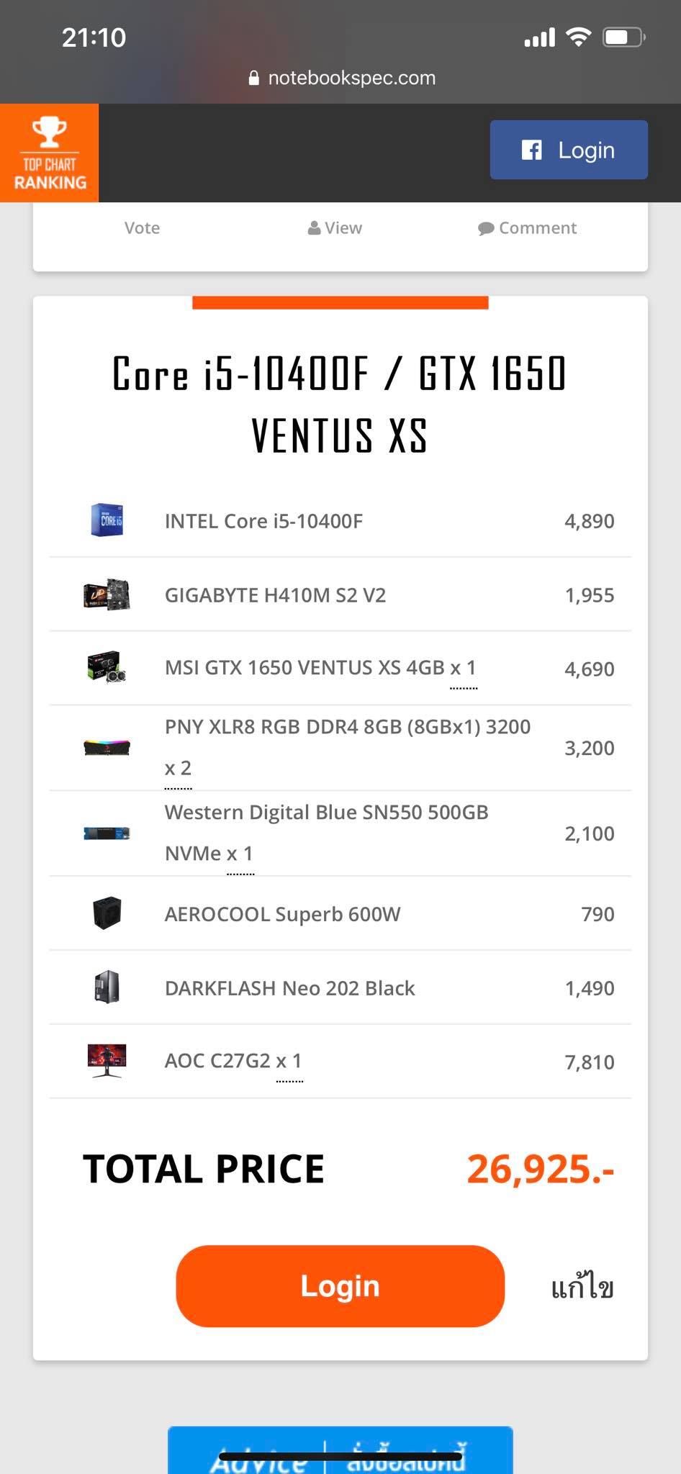Click the Aerocool power supply icon

click(x=107, y=914)
